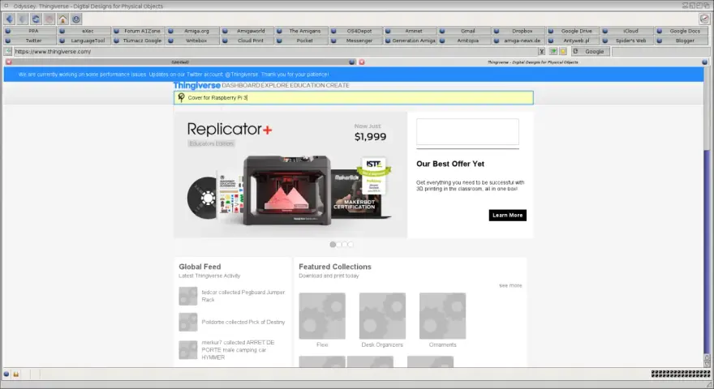714x389 pixels.
Task: Click 'Polidorite collected Pick of Destiny' feed entry
Action: point(232,322)
